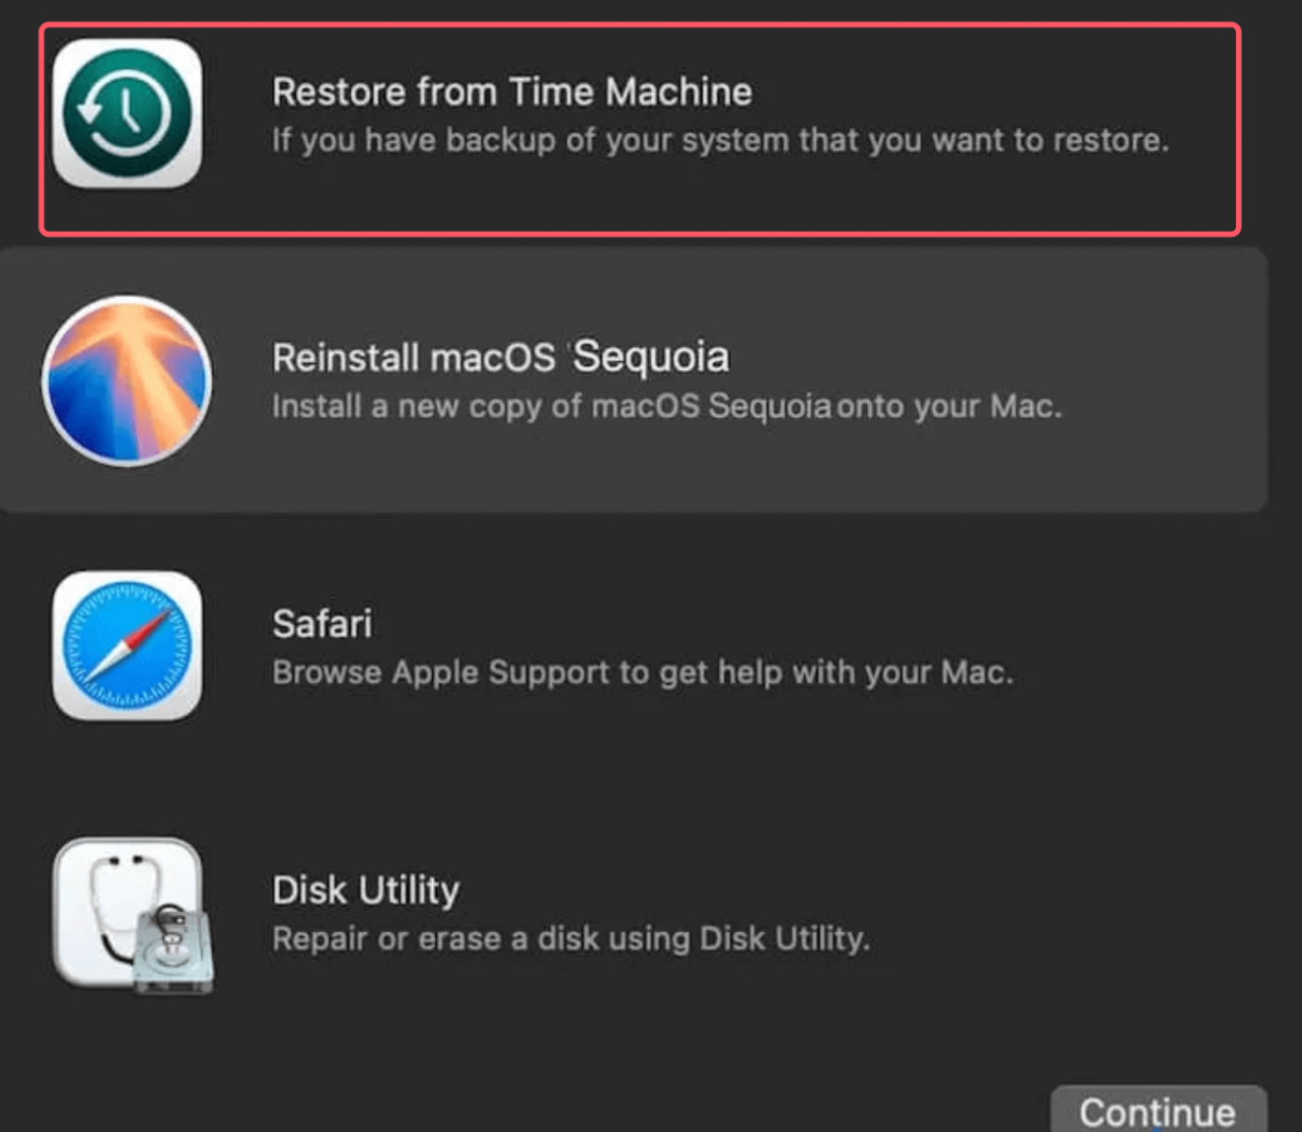Click the Safari heading label
Screen dimensions: 1302x1132
coord(322,622)
